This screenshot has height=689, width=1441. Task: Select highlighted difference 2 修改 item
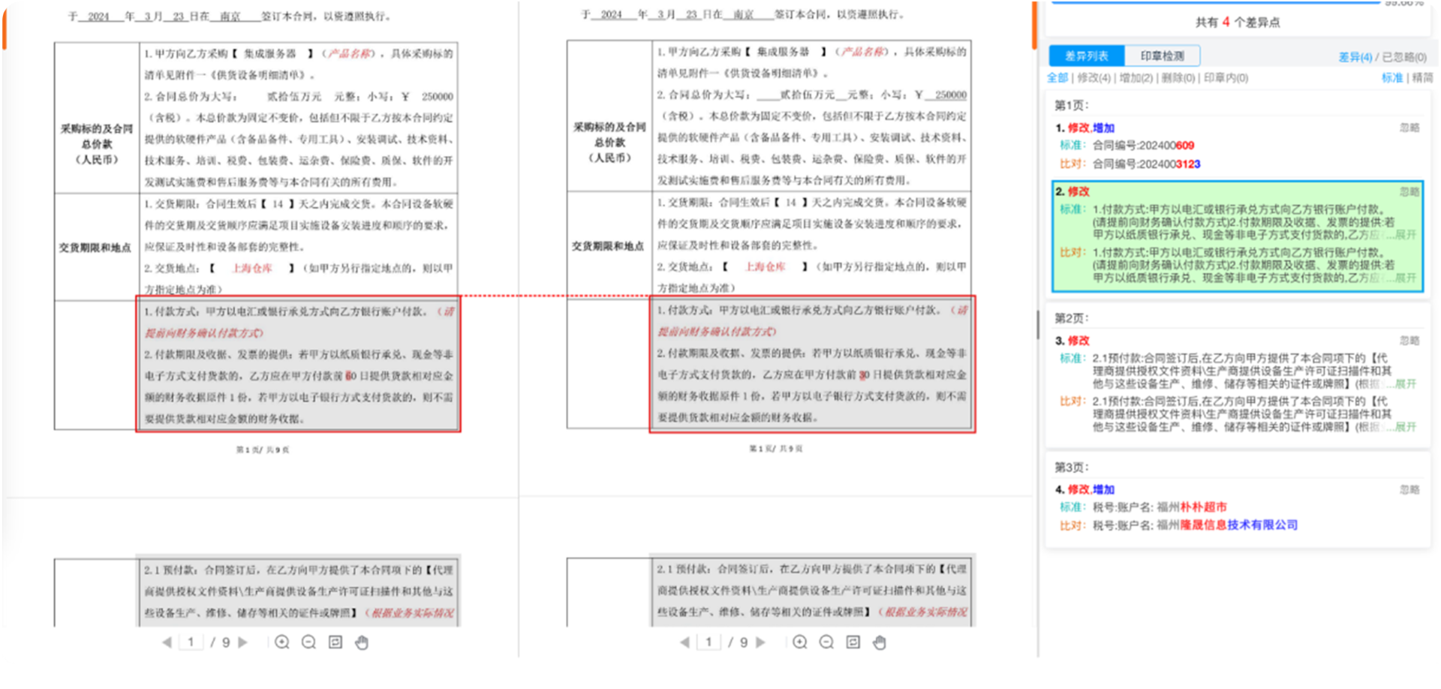point(1238,236)
